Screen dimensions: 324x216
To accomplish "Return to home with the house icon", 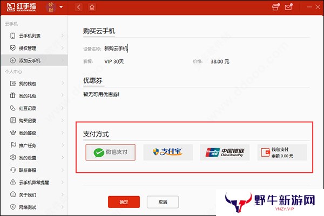I will [x=92, y=7].
